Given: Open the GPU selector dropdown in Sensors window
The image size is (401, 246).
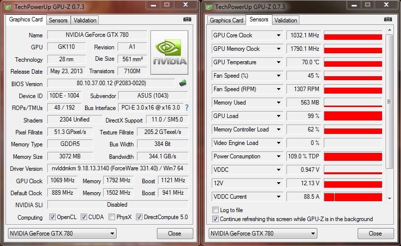Looking at the screenshot, I should pos(313,233).
